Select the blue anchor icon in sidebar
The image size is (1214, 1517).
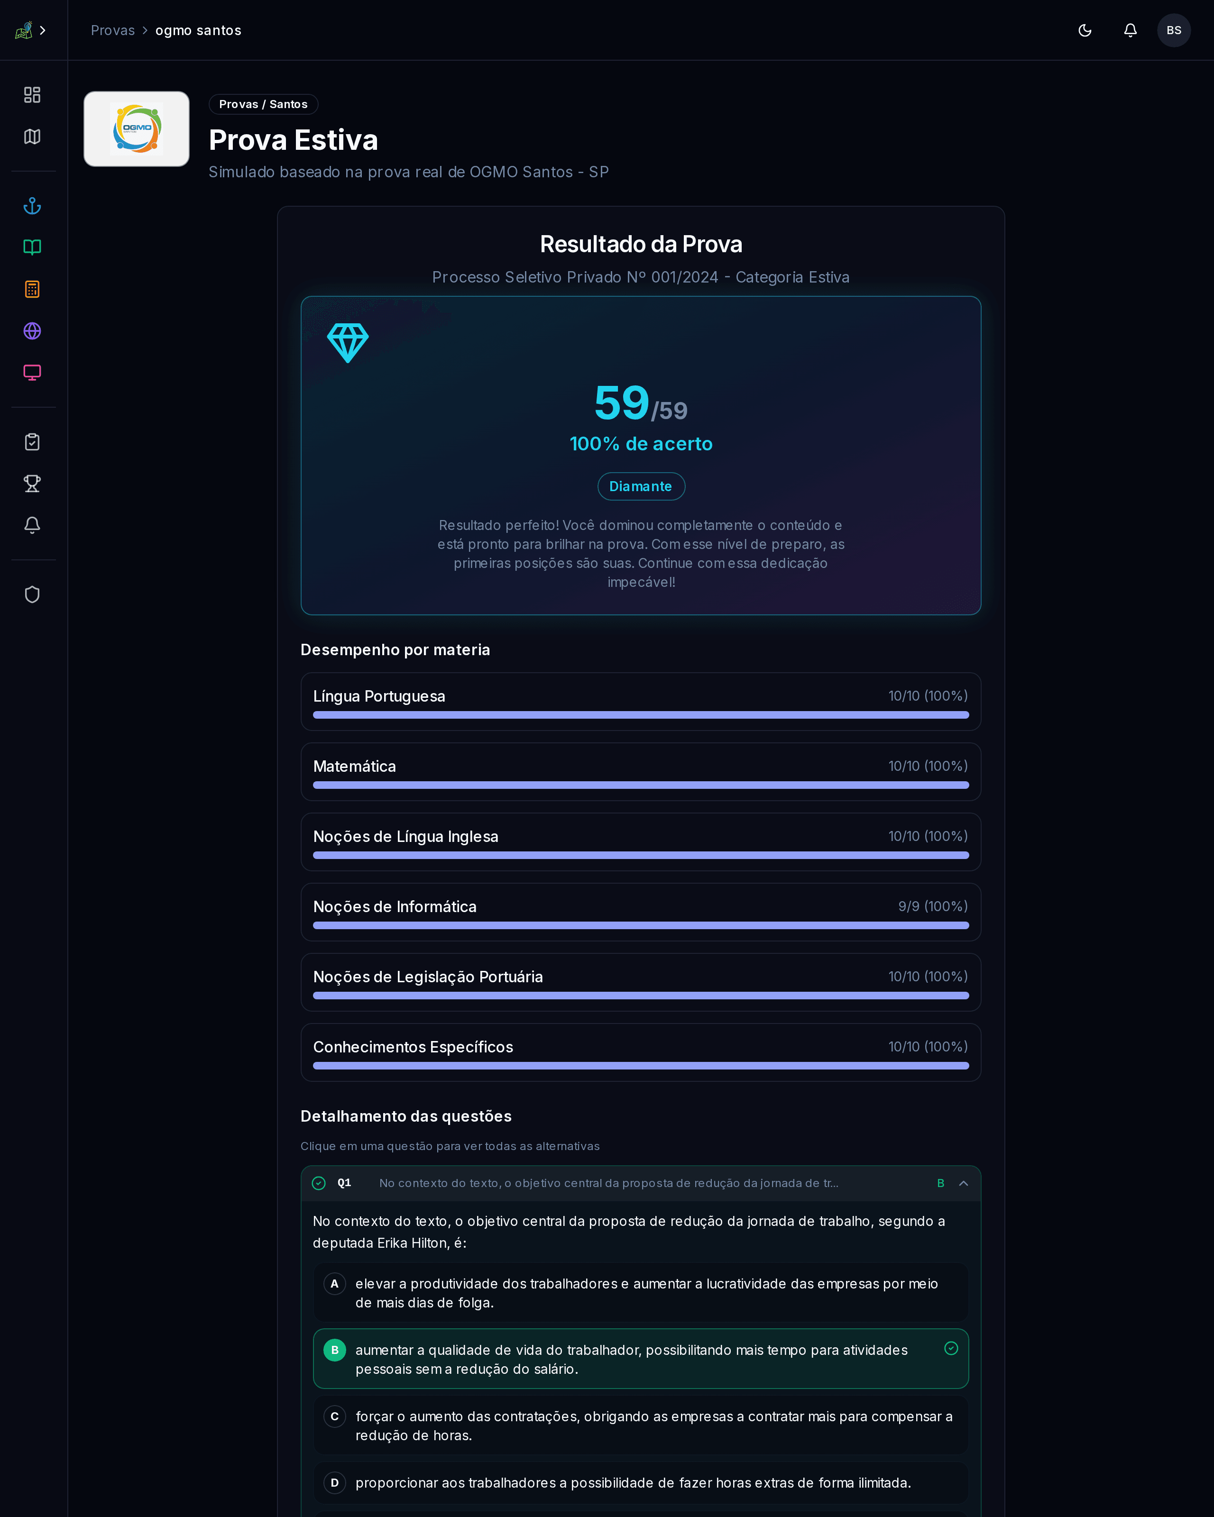pos(32,205)
